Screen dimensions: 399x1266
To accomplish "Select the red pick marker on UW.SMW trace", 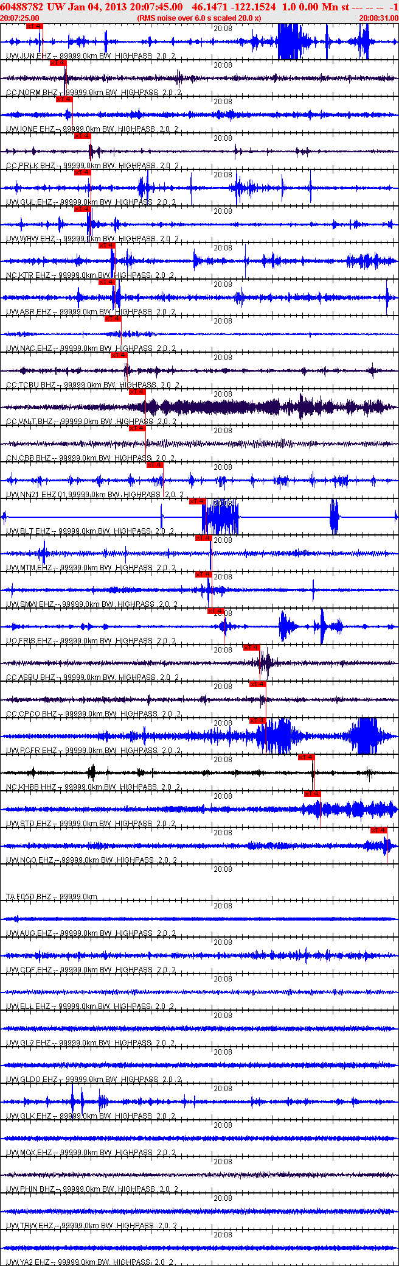I will 204,575.
